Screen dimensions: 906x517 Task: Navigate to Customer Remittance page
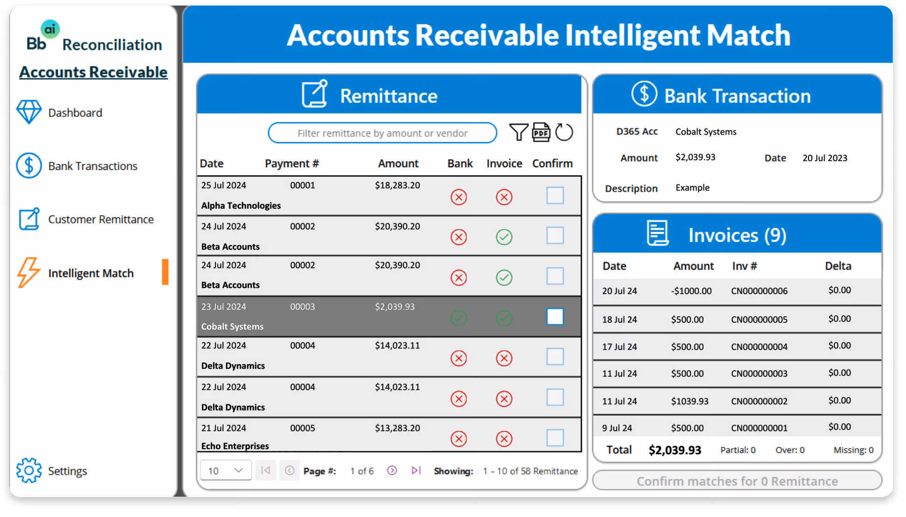tap(101, 219)
